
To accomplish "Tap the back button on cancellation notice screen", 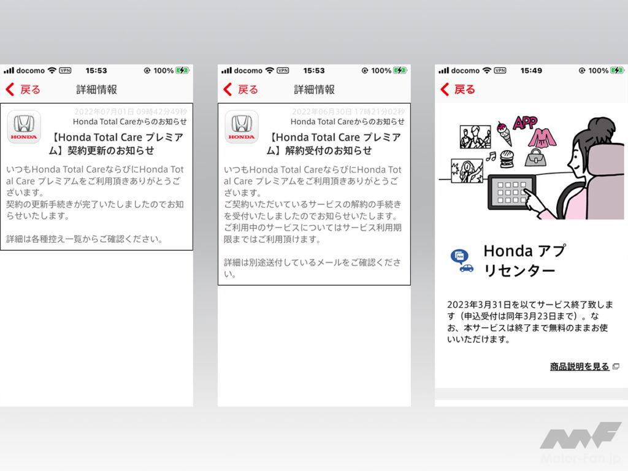I will click(240, 90).
